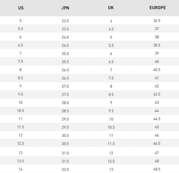Viewport: 179px width, 173px height.
Task: Click Europe size 43 cell
Action: tap(157, 103)
